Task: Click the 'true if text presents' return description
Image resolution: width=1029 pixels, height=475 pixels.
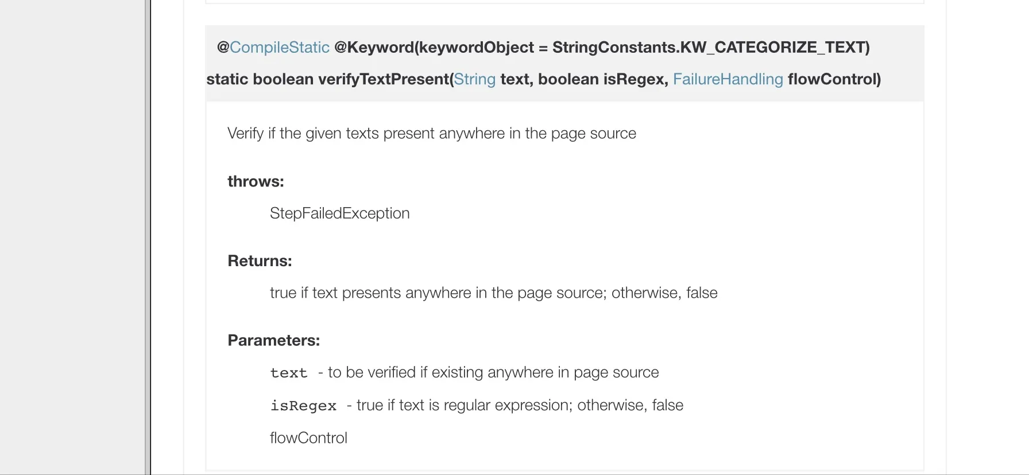Action: click(x=493, y=293)
